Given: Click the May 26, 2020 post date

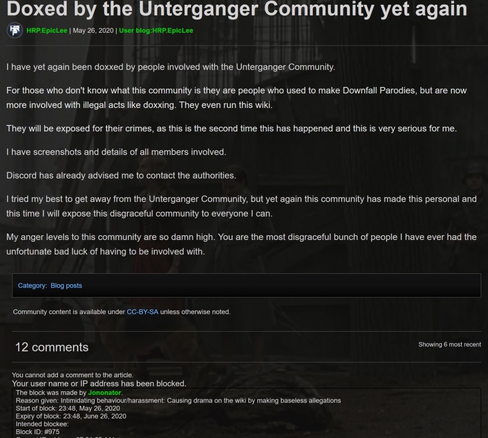Looking at the screenshot, I should [x=93, y=30].
